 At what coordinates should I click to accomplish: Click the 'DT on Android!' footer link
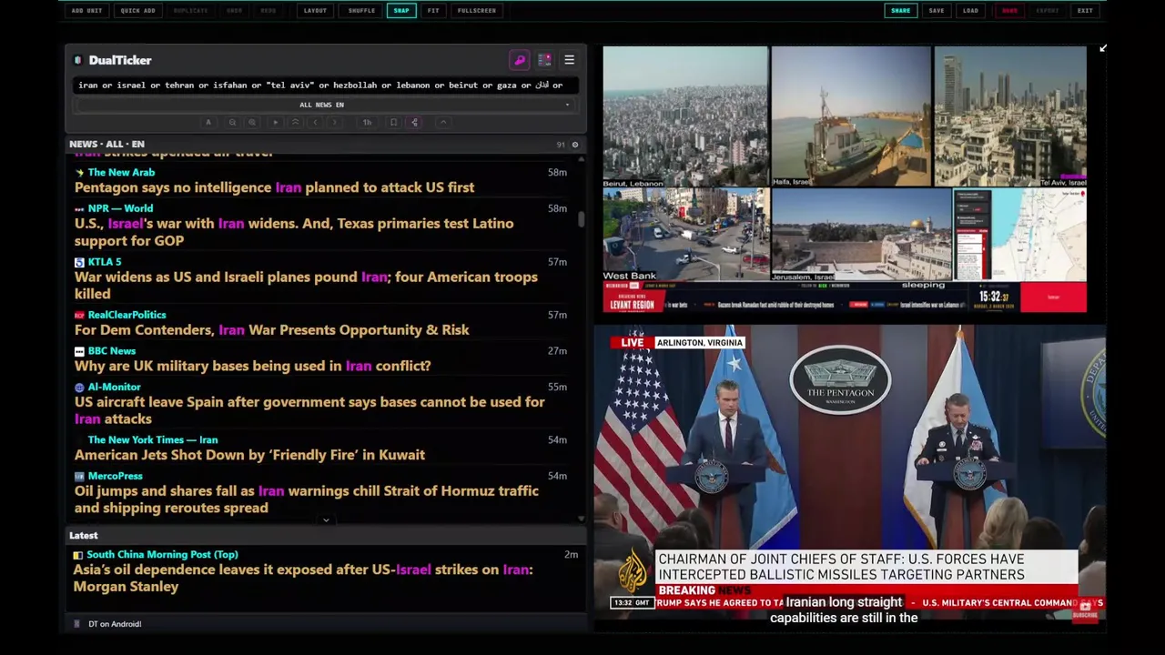115,624
